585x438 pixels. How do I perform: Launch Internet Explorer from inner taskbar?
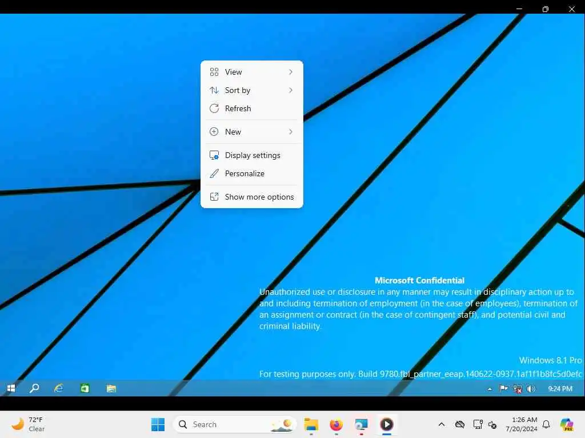coord(59,388)
